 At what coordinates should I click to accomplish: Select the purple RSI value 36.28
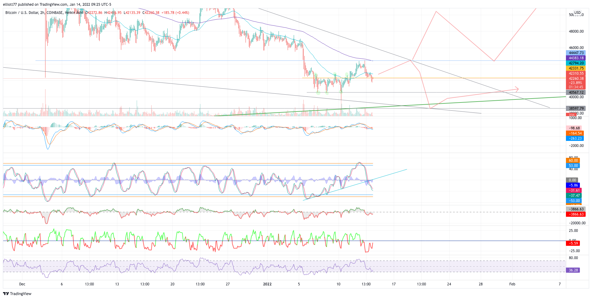click(573, 270)
